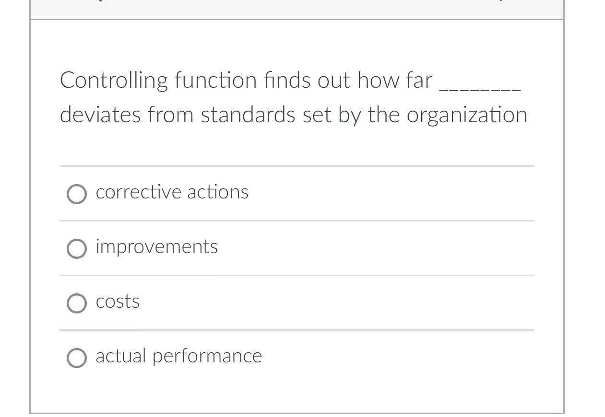Click the 'actual performance' answer label text
The image size is (605, 417).
click(x=178, y=356)
